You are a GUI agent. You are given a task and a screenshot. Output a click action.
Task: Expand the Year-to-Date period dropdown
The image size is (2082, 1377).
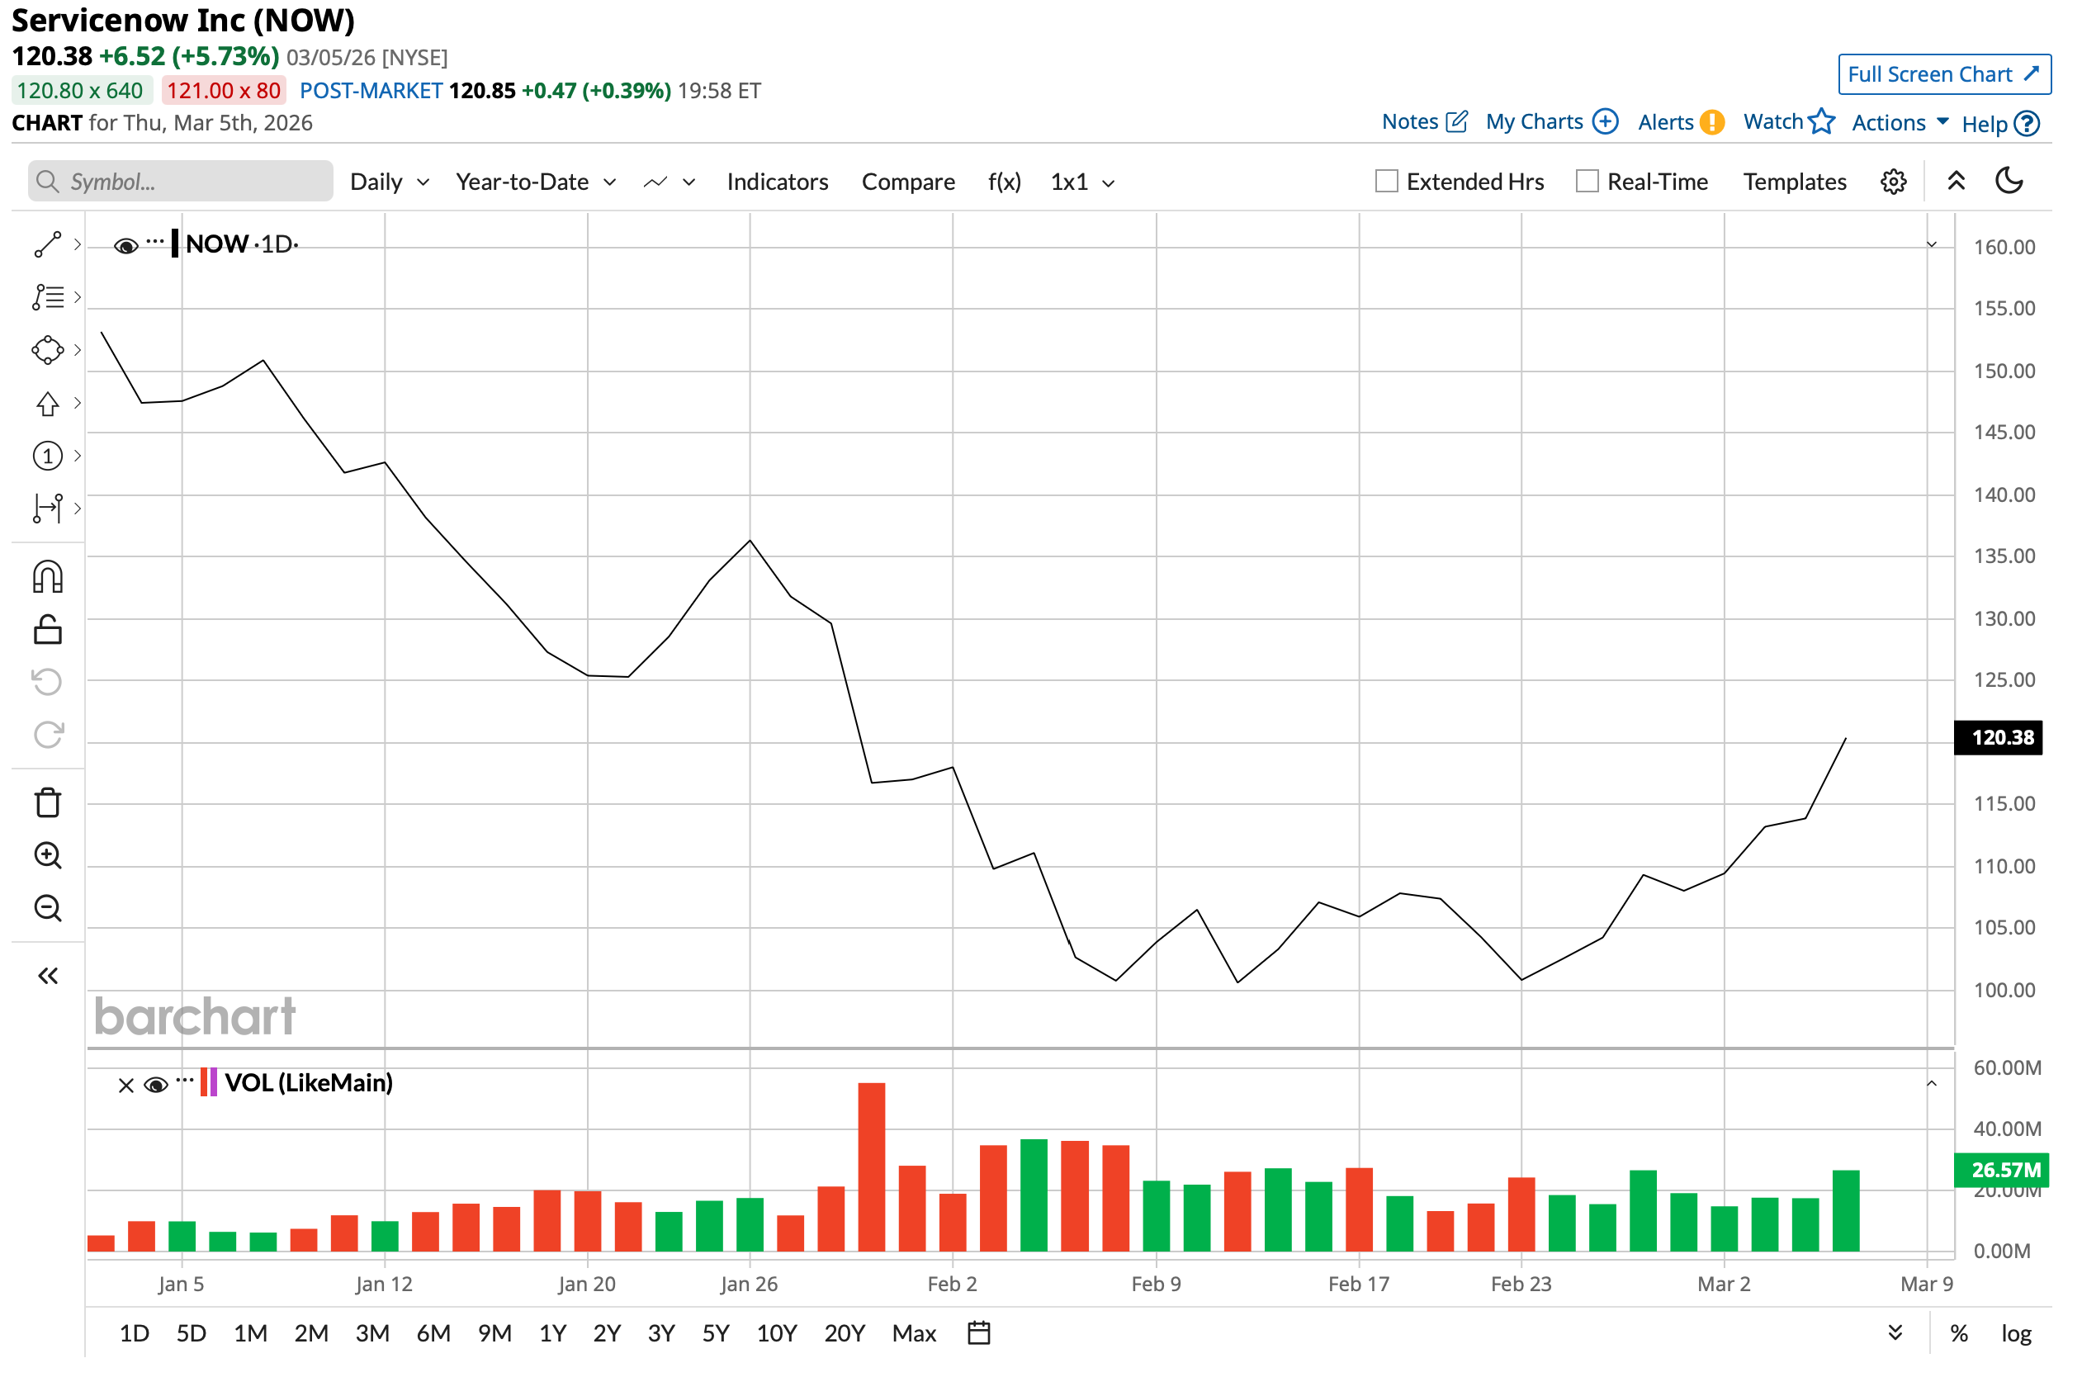pyautogui.click(x=535, y=182)
